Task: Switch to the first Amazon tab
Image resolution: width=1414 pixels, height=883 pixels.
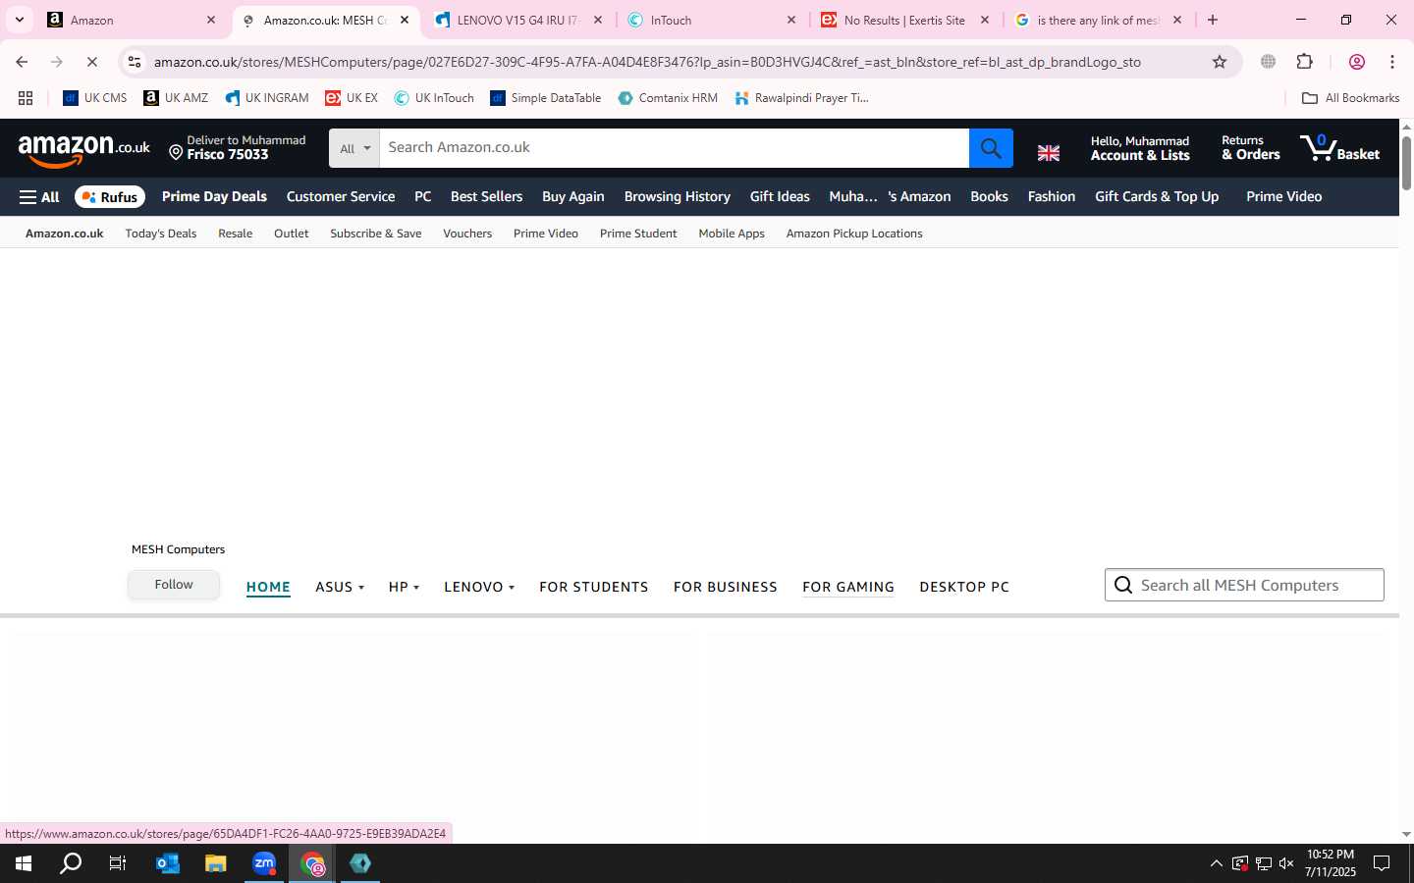Action: [x=132, y=20]
